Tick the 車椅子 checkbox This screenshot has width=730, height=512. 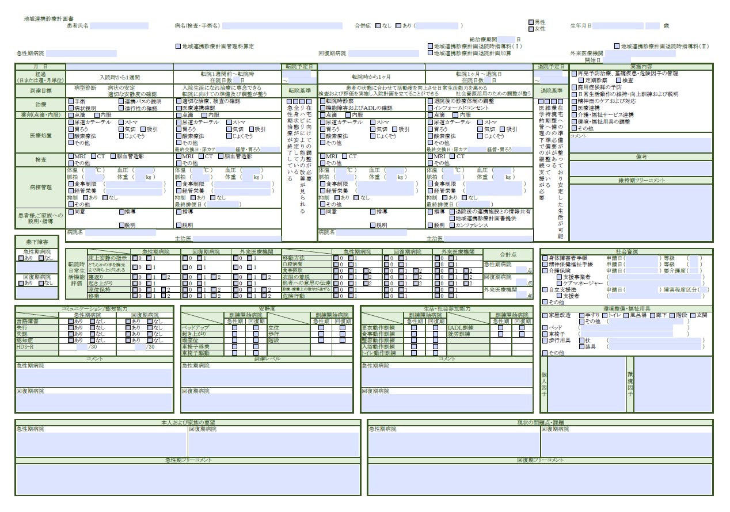tap(545, 334)
